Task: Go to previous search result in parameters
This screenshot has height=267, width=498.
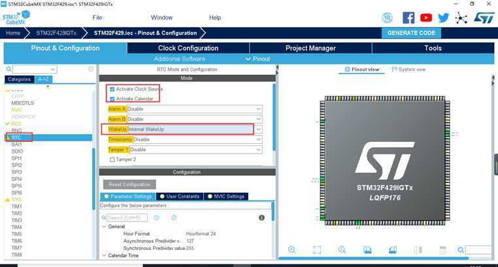Action: (x=156, y=218)
